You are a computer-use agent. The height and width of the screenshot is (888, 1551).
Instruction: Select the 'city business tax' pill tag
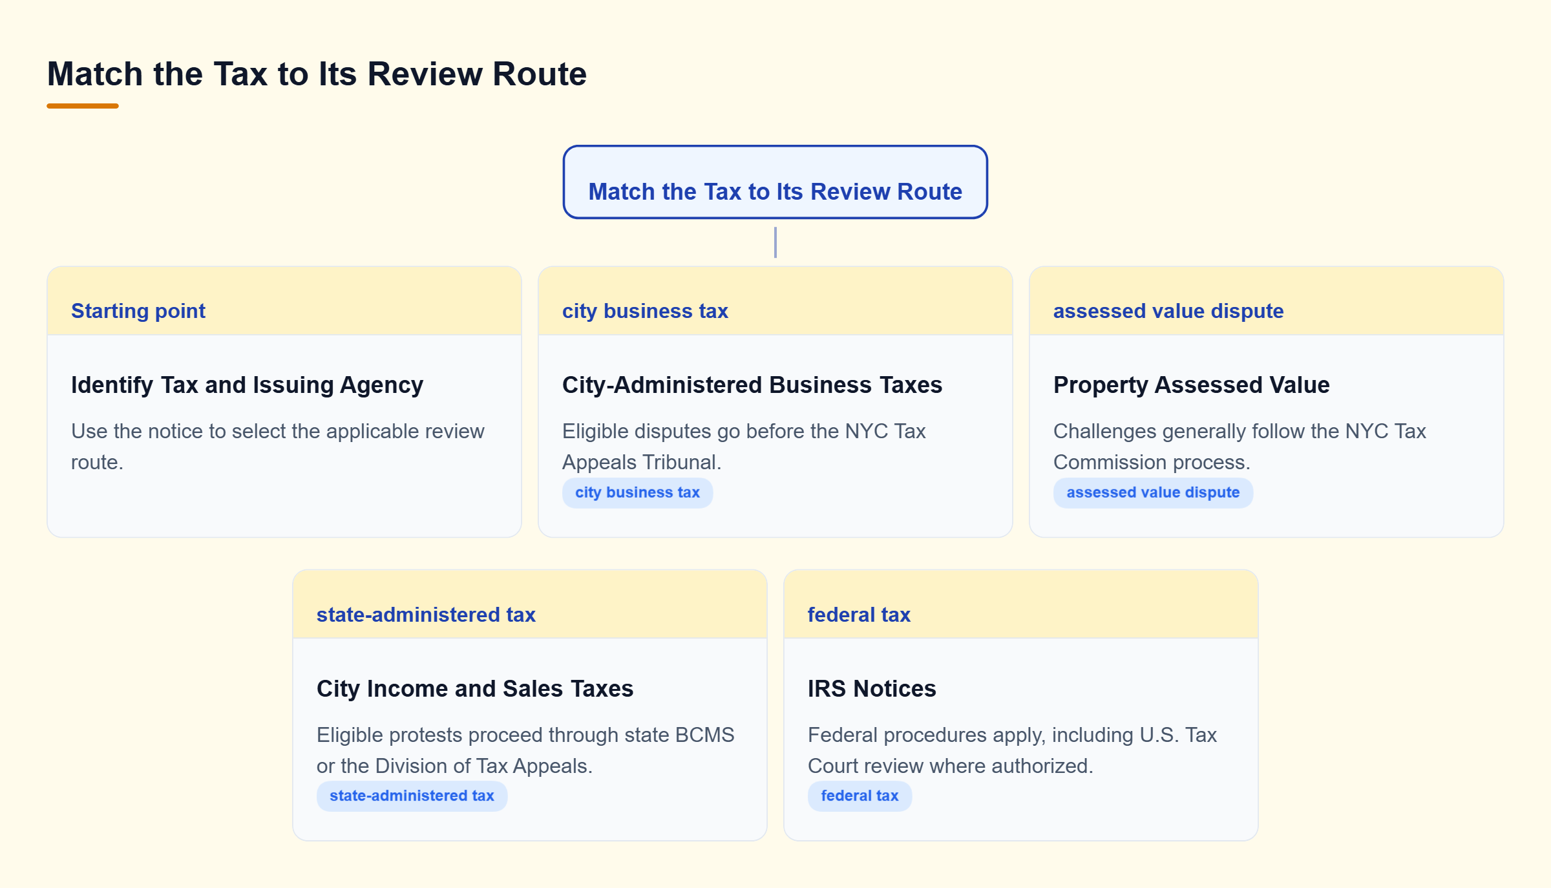637,492
